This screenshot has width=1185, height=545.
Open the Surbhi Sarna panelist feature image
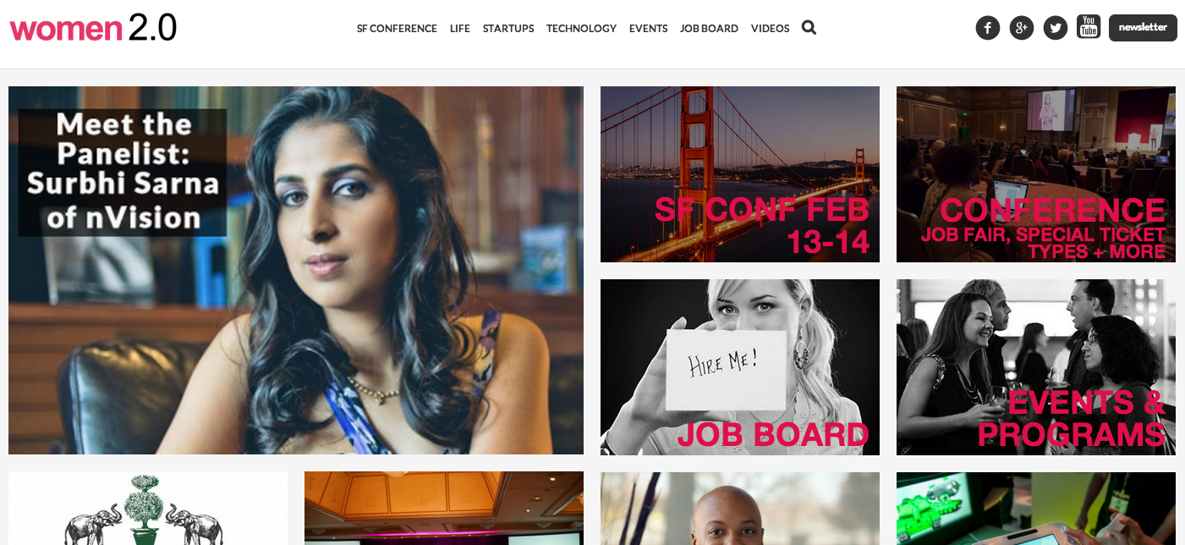[296, 270]
